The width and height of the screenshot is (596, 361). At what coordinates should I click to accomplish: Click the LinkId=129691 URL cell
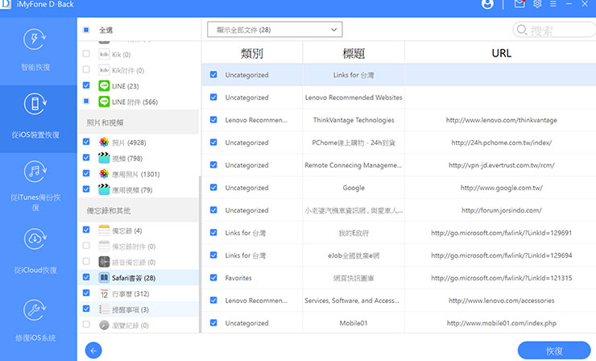pos(501,233)
